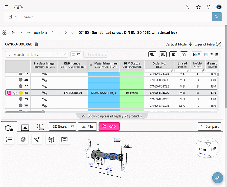The width and height of the screenshot is (227, 187).
Task: Click the table horizontal scrollbar
Action: pyautogui.click(x=25, y=112)
